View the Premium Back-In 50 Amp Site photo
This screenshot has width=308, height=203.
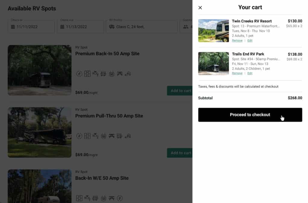coord(39,70)
